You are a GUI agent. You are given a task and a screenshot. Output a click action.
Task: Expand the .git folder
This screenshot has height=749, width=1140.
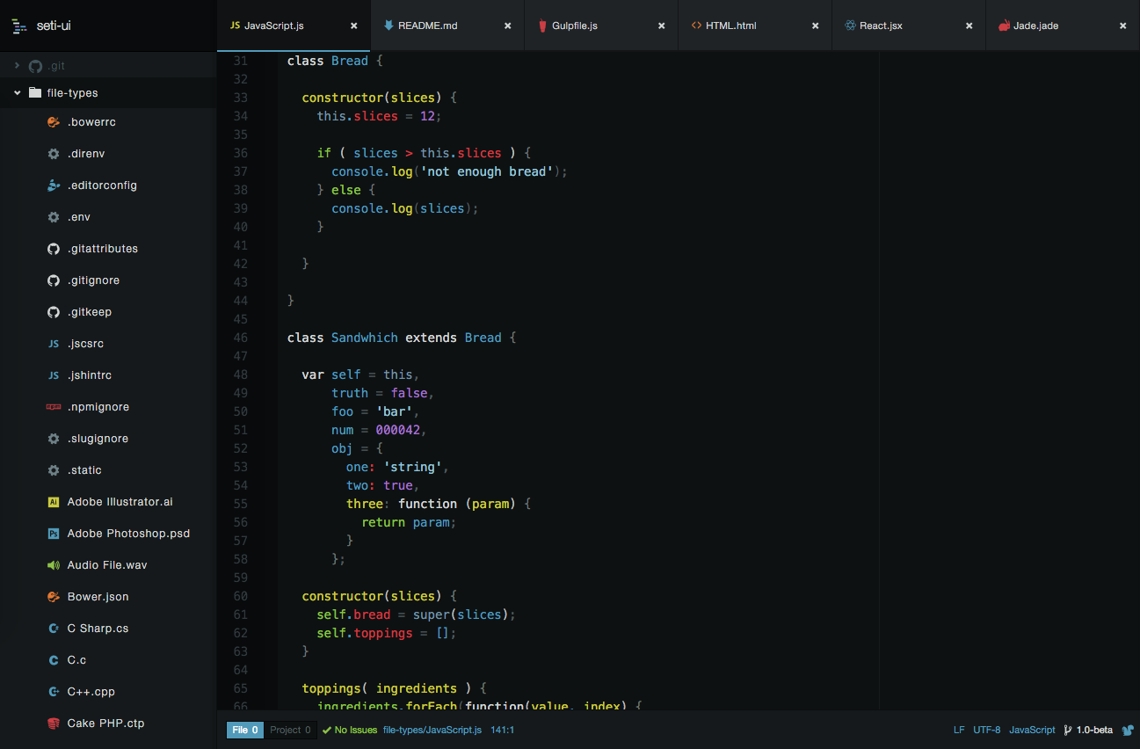point(17,65)
